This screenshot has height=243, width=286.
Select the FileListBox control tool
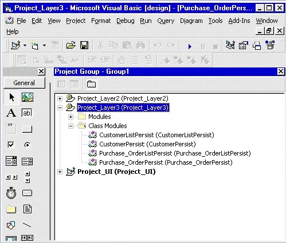pyautogui.click(x=28, y=209)
